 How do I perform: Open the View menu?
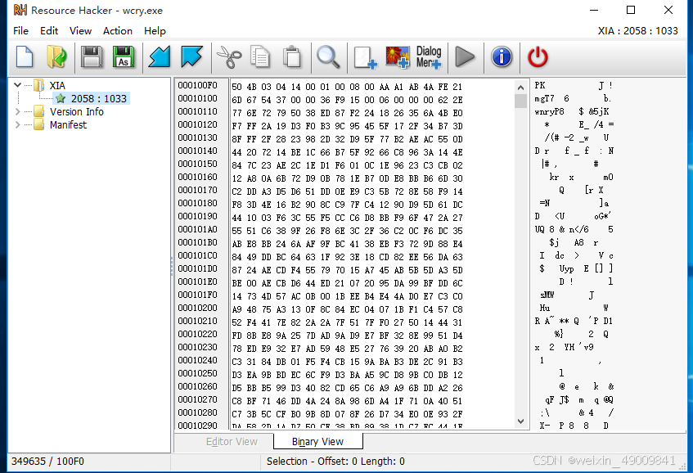(x=80, y=31)
